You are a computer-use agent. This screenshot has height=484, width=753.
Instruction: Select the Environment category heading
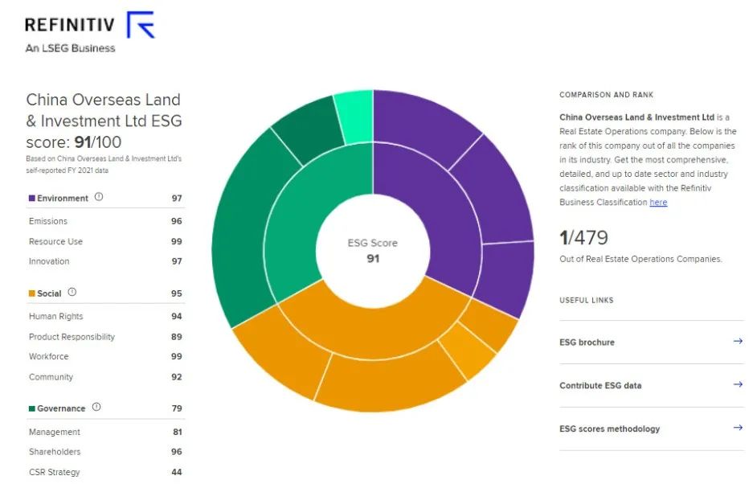pyautogui.click(x=63, y=198)
